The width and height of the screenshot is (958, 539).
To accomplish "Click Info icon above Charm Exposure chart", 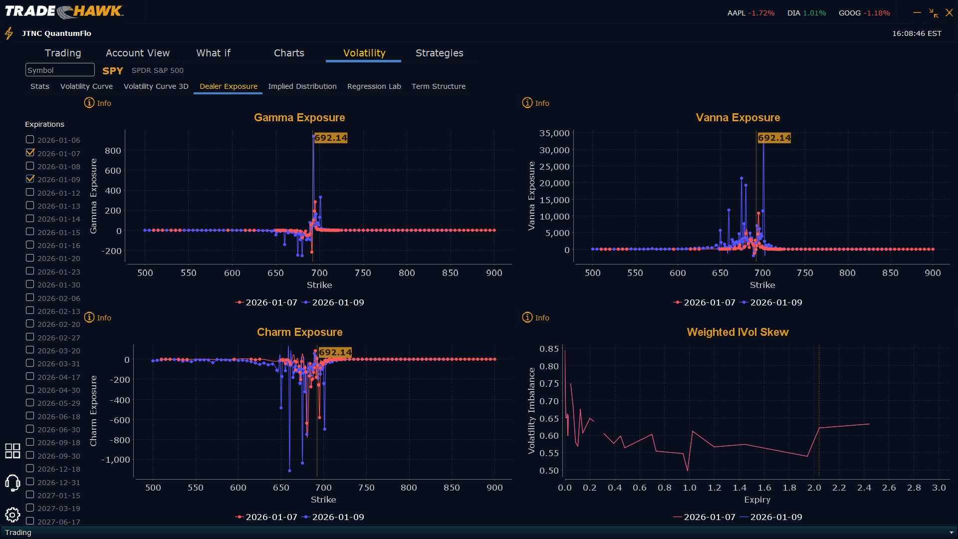I will pos(89,317).
